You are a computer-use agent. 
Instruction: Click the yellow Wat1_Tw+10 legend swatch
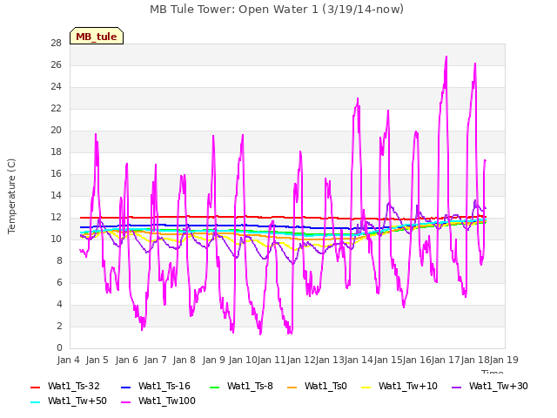pos(366,387)
